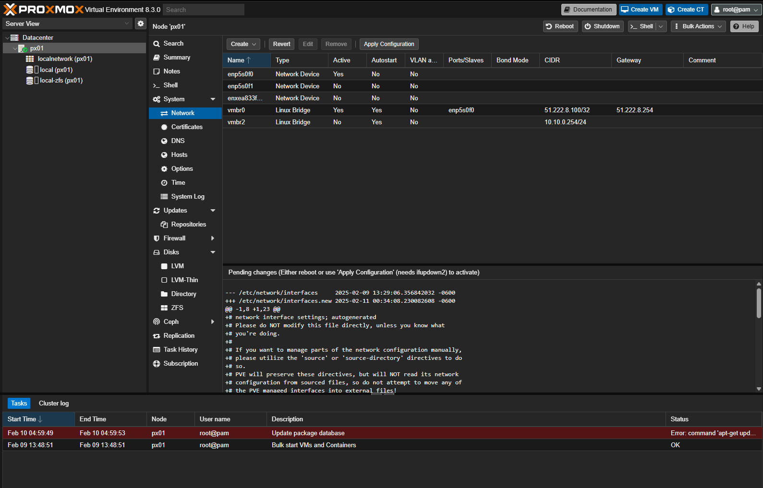763x488 pixels.
Task: Click the Options gear icon
Action: point(164,168)
